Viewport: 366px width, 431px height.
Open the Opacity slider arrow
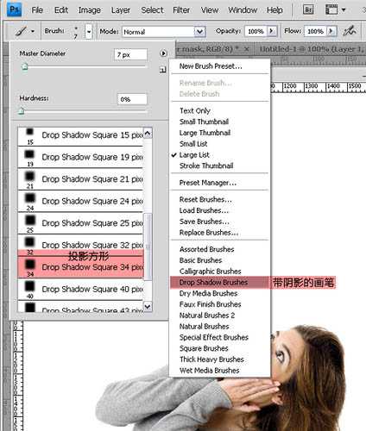[271, 31]
